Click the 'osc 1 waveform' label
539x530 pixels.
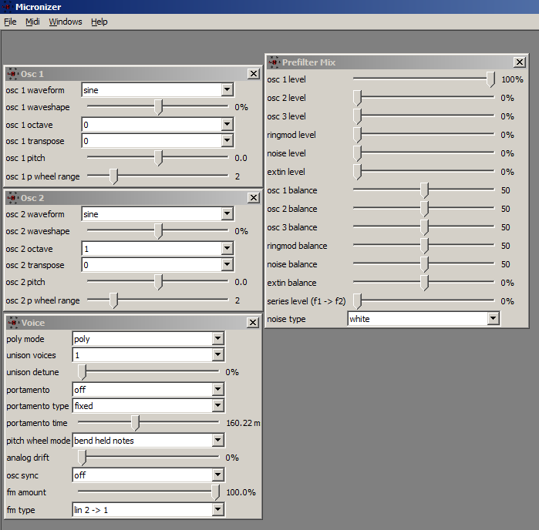coord(35,90)
